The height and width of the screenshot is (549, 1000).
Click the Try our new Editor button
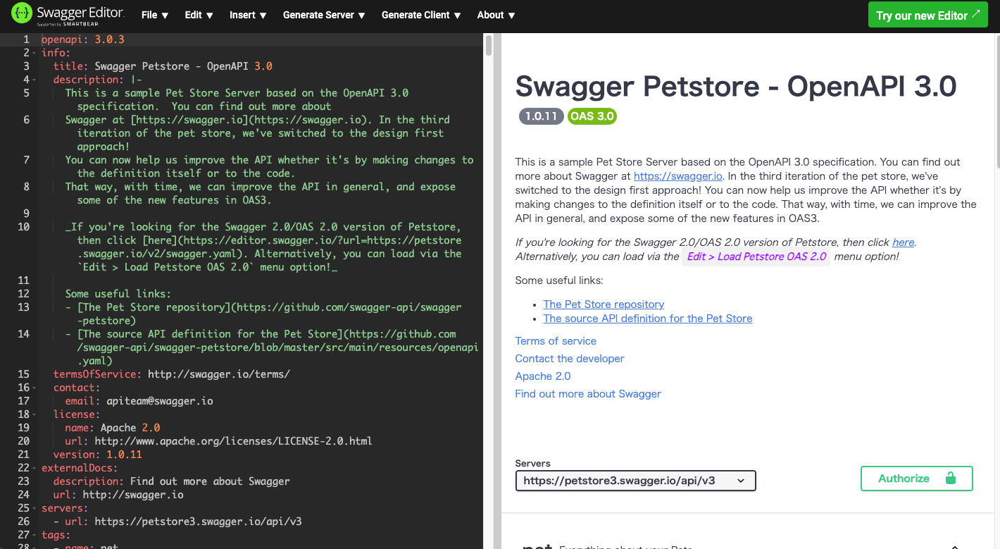point(927,14)
